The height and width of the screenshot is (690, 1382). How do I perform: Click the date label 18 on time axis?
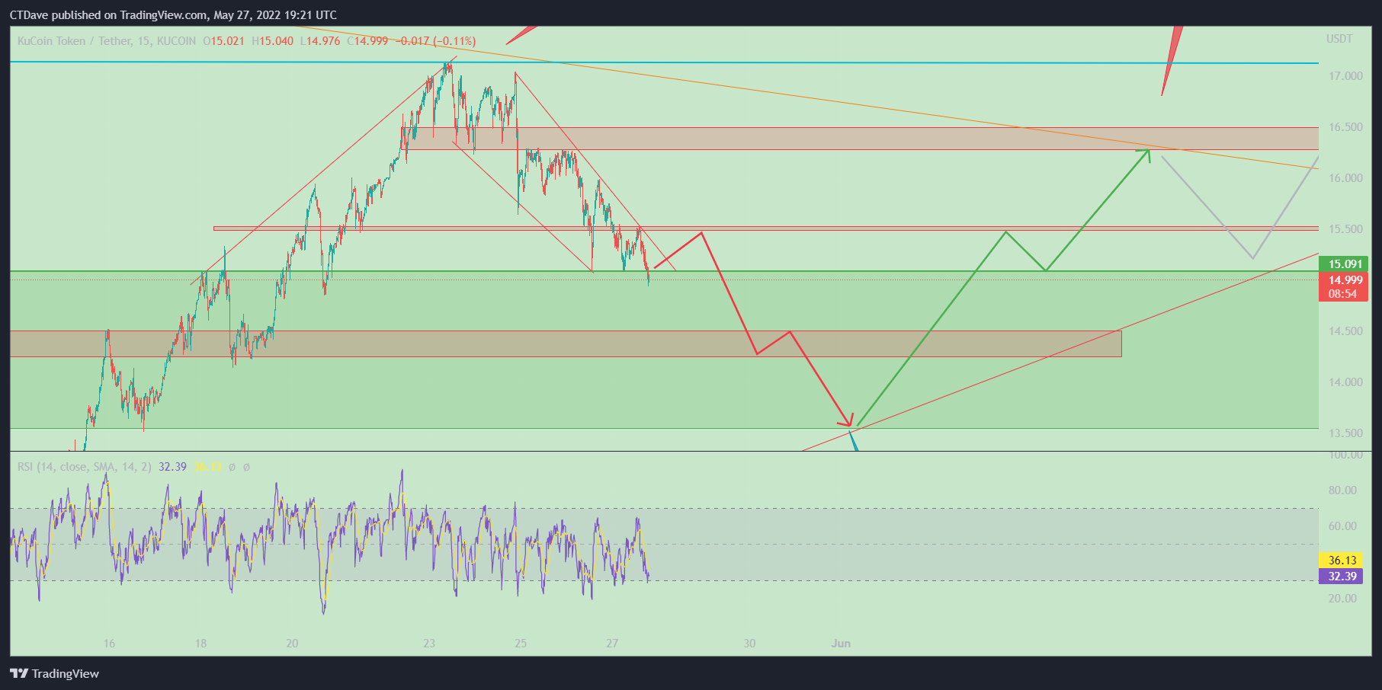200,644
